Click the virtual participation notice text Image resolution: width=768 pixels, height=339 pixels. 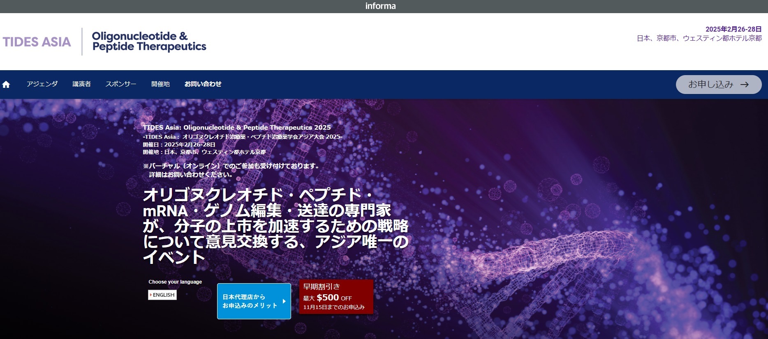[x=231, y=166]
